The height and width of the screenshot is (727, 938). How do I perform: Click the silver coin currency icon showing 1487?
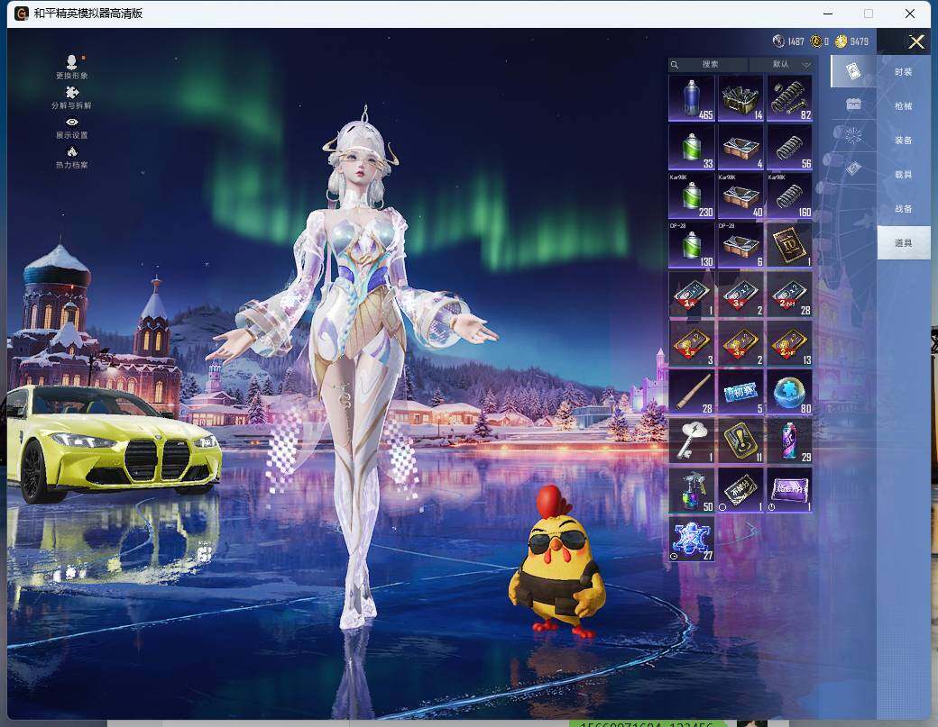(778, 41)
